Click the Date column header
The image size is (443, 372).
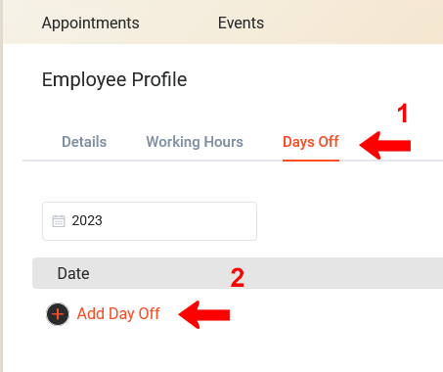[x=73, y=273]
